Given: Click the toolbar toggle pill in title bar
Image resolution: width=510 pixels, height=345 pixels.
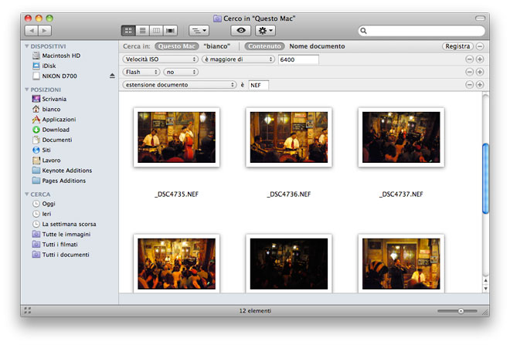Looking at the screenshot, I should click(480, 19).
